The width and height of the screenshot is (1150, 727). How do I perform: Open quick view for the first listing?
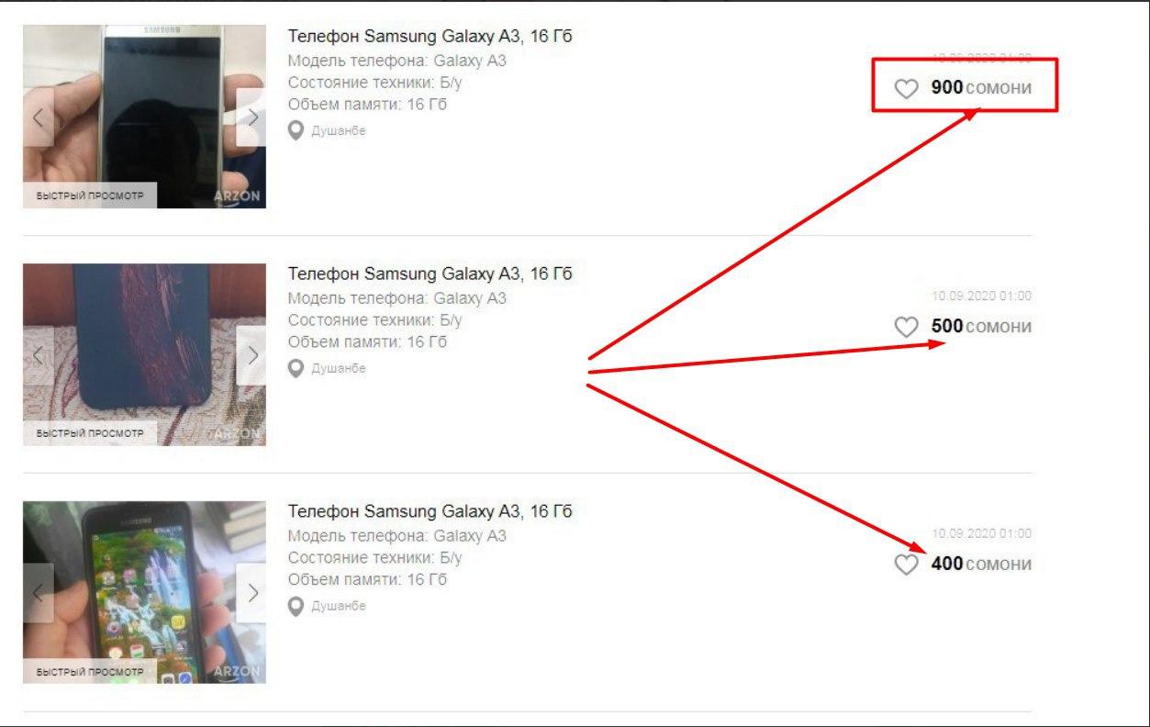(90, 196)
